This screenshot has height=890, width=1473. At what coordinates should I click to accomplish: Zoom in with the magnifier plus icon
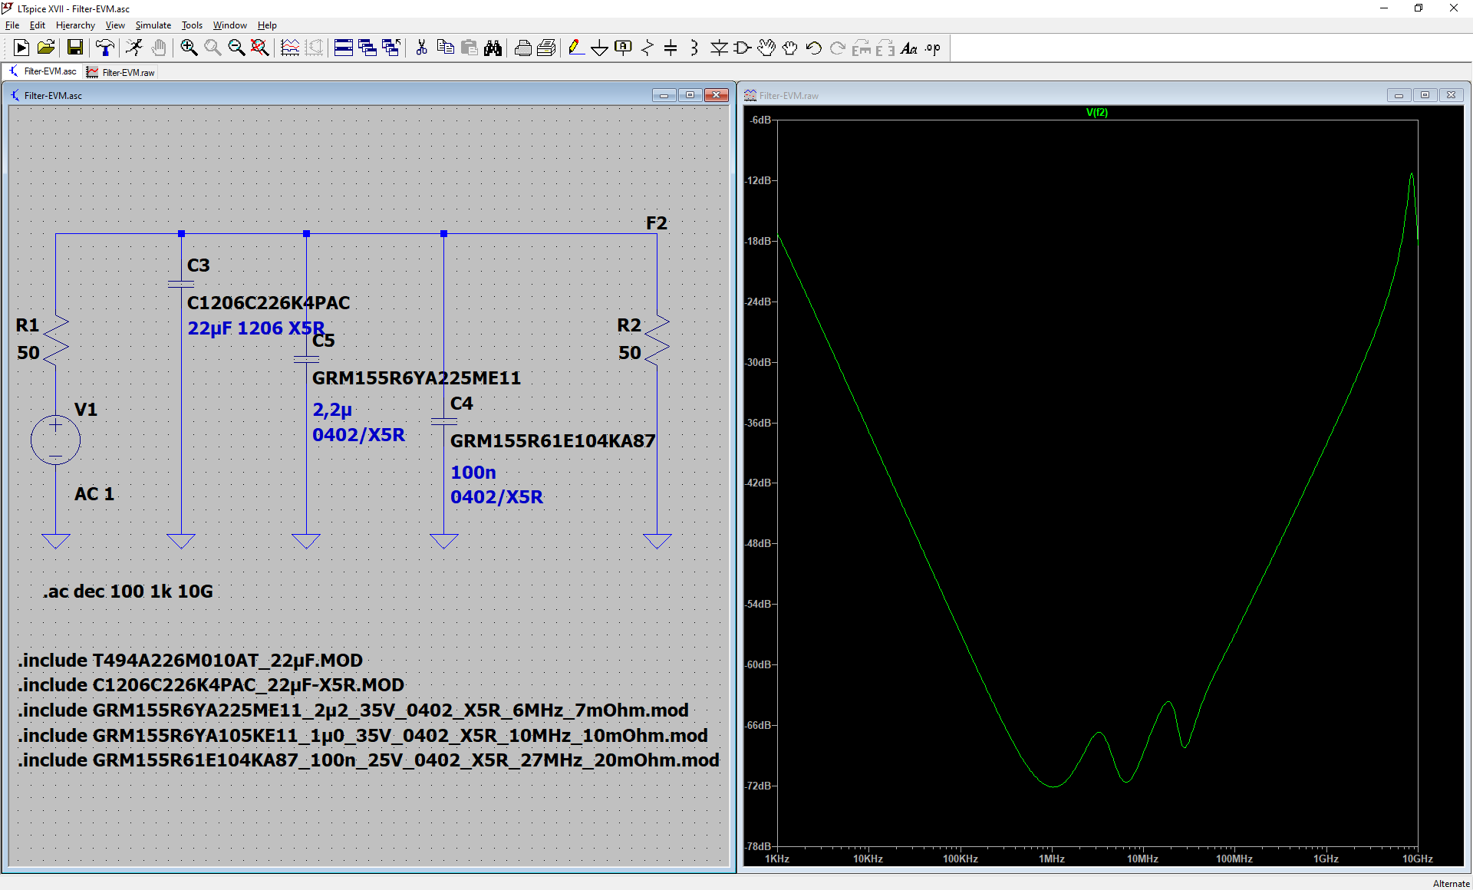tap(189, 48)
